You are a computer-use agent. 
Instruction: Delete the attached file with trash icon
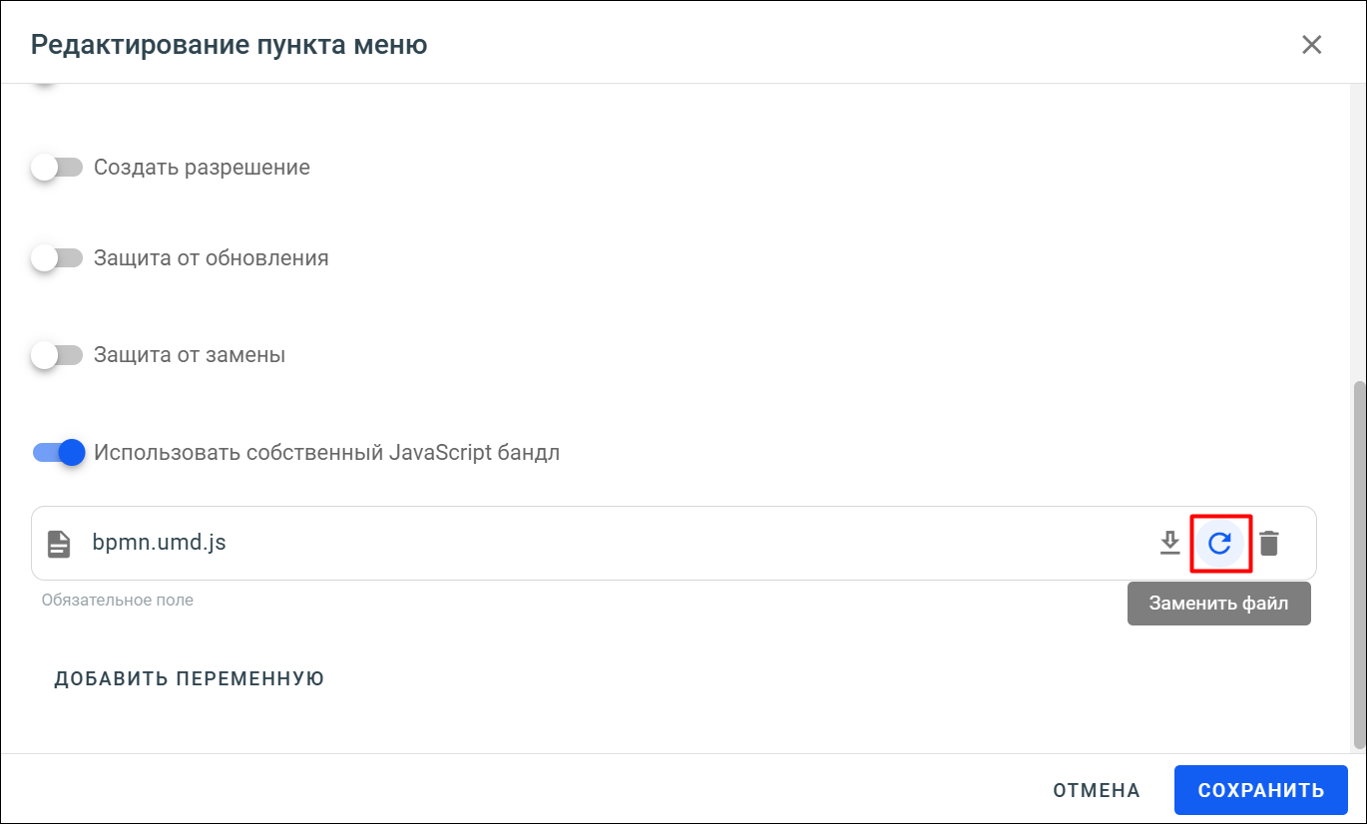[x=1268, y=543]
